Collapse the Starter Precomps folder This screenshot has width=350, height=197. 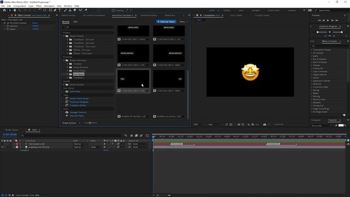(x=64, y=60)
